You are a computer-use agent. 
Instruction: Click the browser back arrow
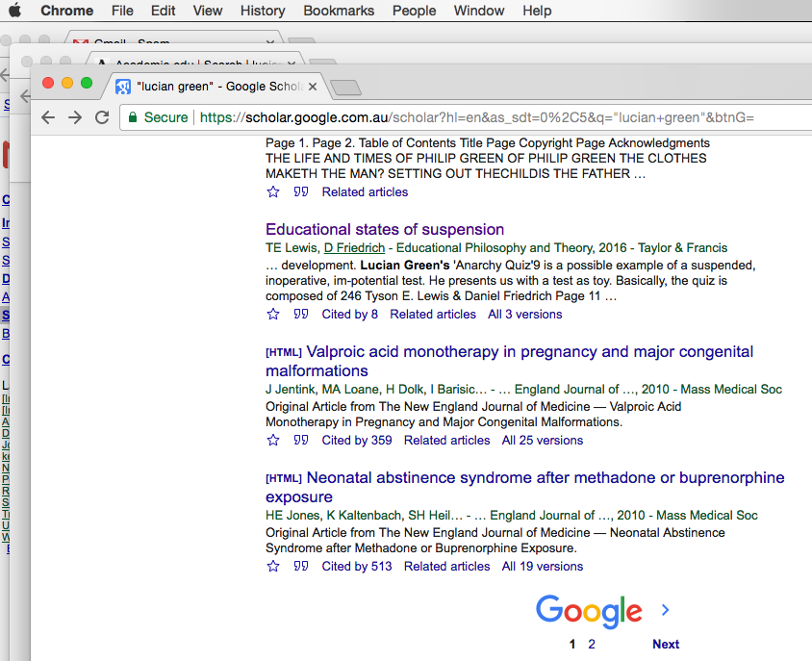pos(48,117)
